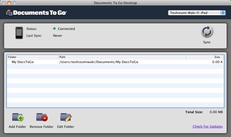Image resolution: width=231 pixels, height=137 pixels.
Task: Click the Sync circular arrows icon
Action: pos(207,32)
